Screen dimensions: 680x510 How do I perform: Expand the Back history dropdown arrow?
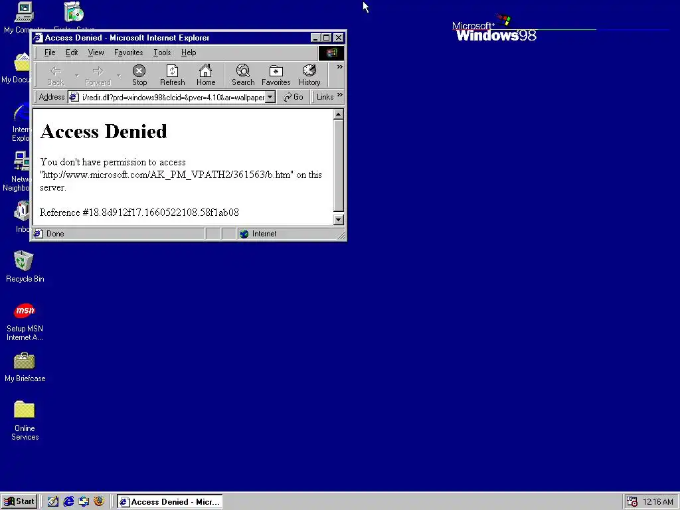coord(77,76)
